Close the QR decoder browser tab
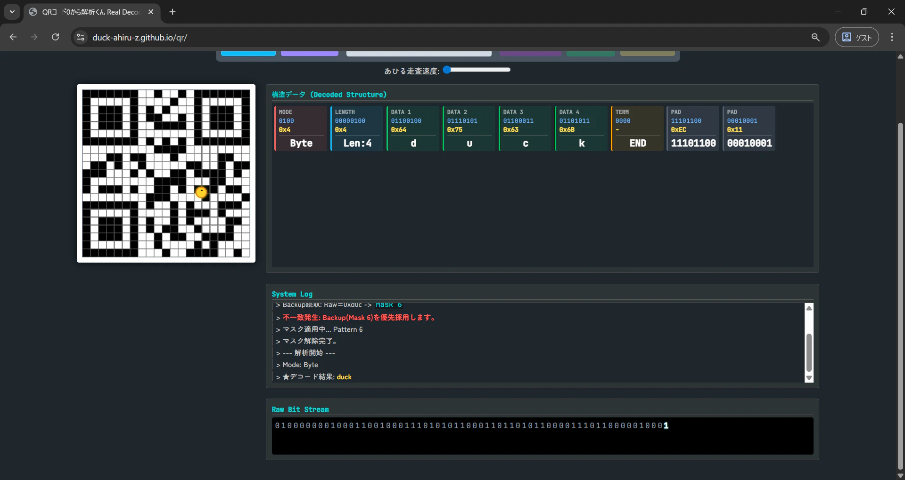905x480 pixels. tap(151, 12)
